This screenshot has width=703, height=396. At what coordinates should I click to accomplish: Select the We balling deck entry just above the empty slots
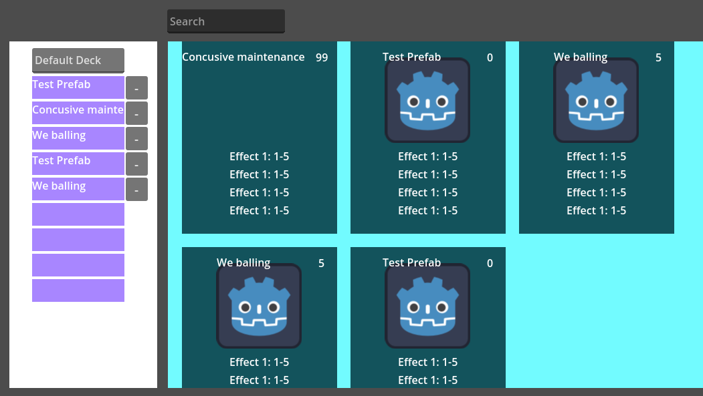(x=78, y=189)
